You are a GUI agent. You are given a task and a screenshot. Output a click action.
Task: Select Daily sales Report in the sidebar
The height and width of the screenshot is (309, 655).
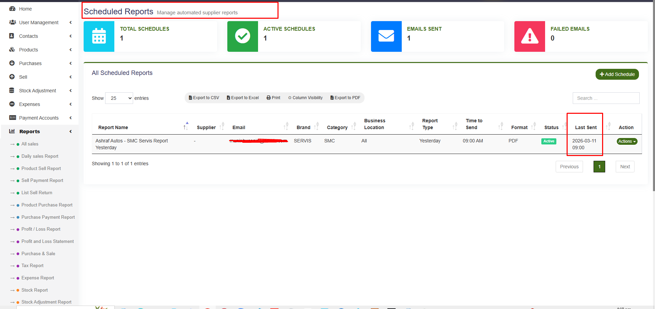[40, 156]
